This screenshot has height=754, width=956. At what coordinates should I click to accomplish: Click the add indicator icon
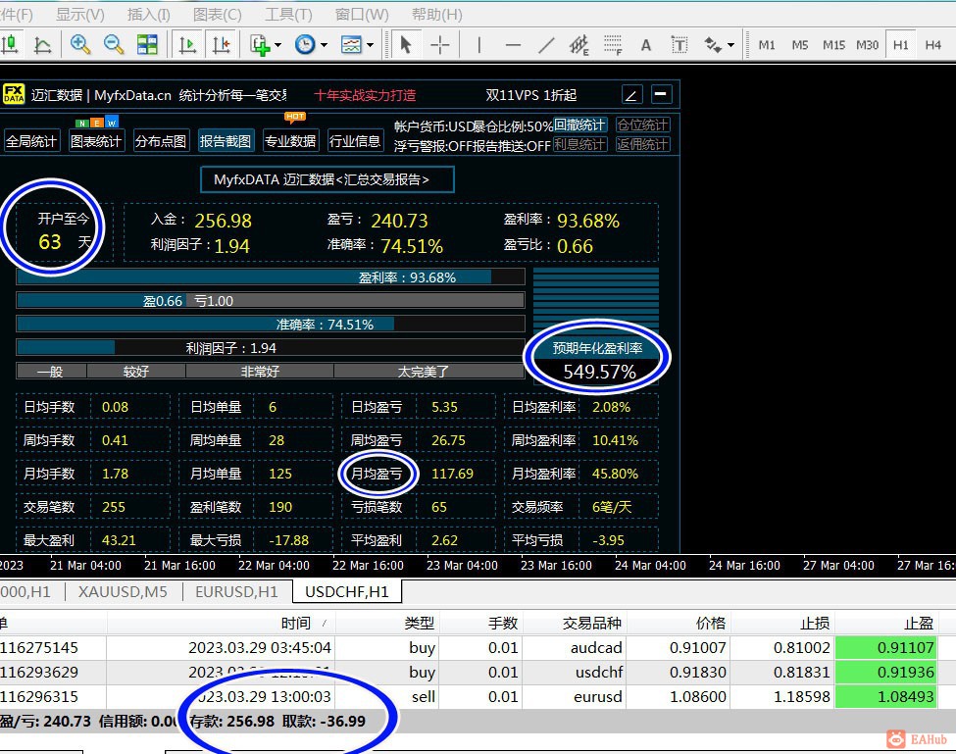[x=261, y=44]
